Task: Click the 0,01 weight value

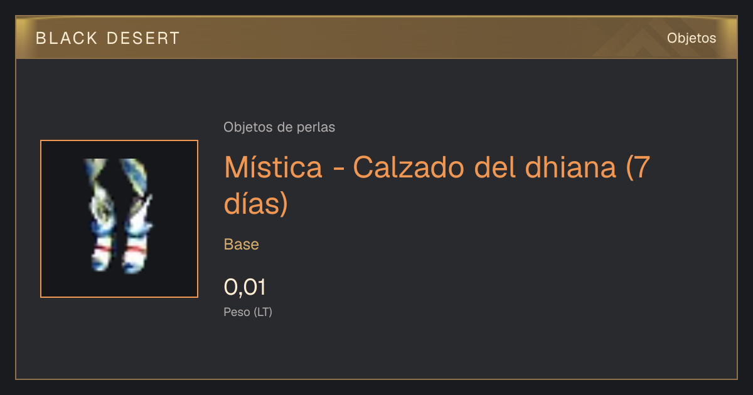Action: [x=245, y=287]
